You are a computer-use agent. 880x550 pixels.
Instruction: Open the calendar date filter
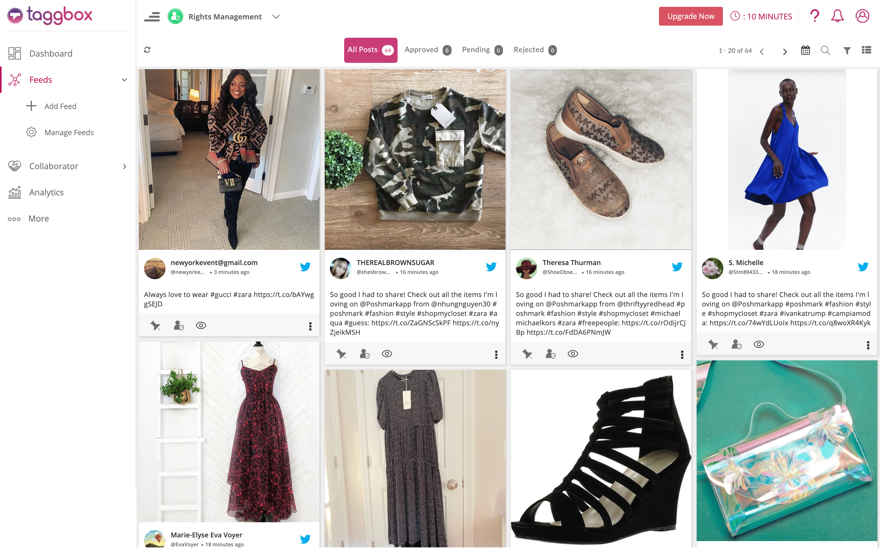805,51
